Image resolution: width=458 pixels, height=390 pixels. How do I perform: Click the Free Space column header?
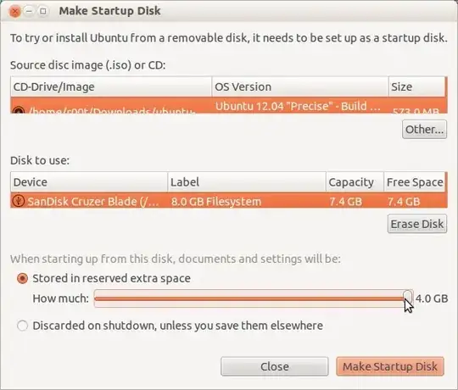coord(415,182)
